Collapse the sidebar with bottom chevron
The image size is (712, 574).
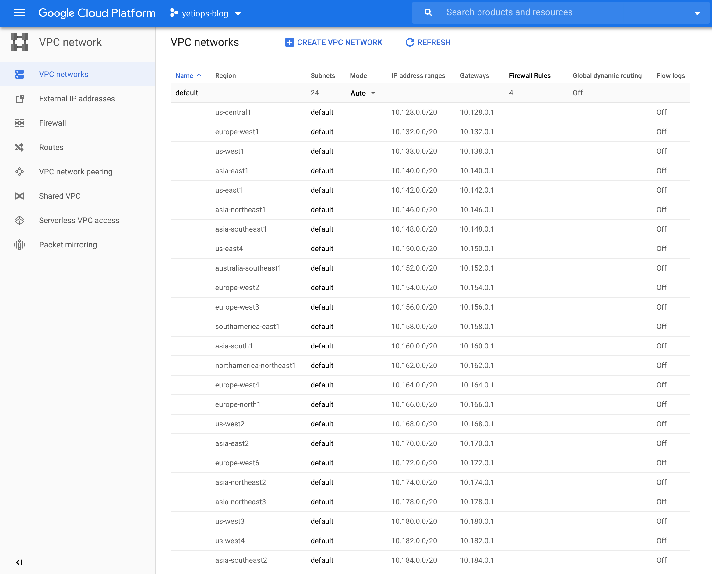point(19,562)
